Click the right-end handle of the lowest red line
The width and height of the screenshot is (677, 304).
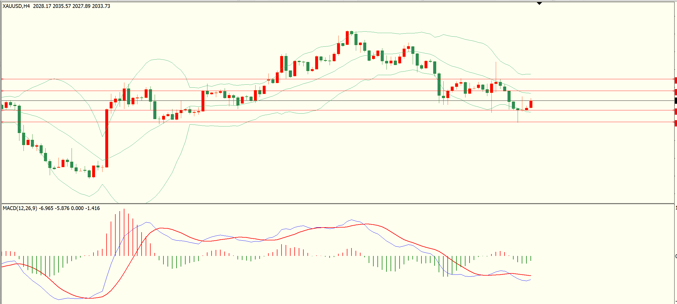click(x=673, y=122)
